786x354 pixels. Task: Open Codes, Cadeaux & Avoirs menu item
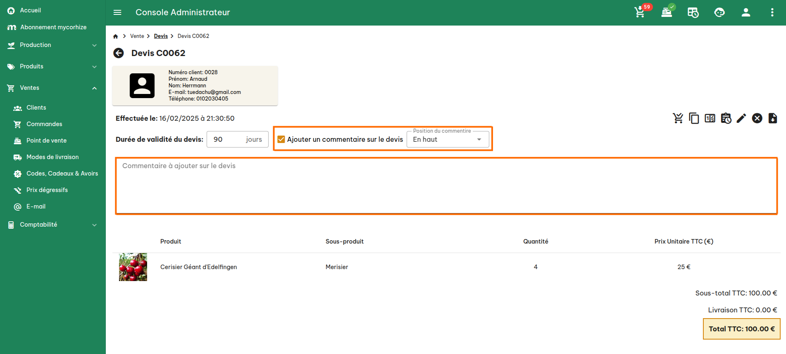(x=62, y=173)
